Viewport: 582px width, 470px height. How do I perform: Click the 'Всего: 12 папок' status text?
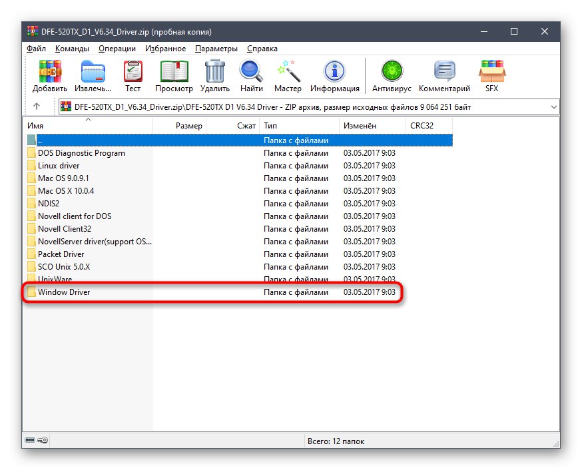pyautogui.click(x=336, y=441)
